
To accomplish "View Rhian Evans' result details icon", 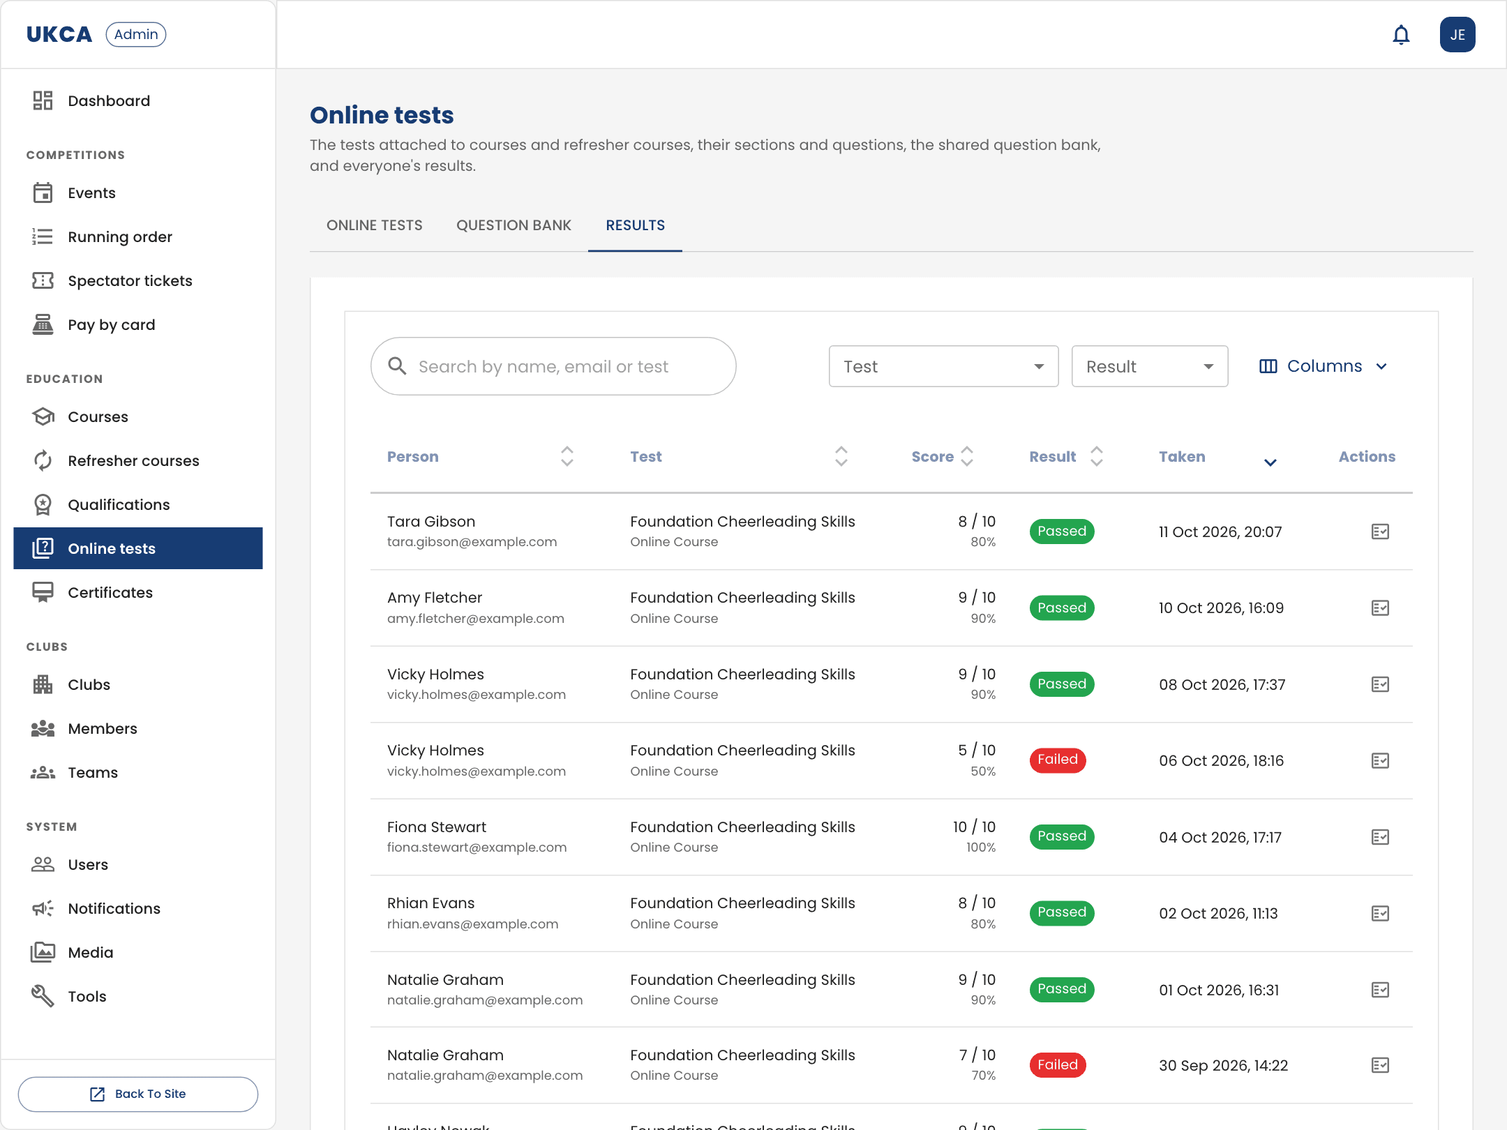I will coord(1380,914).
